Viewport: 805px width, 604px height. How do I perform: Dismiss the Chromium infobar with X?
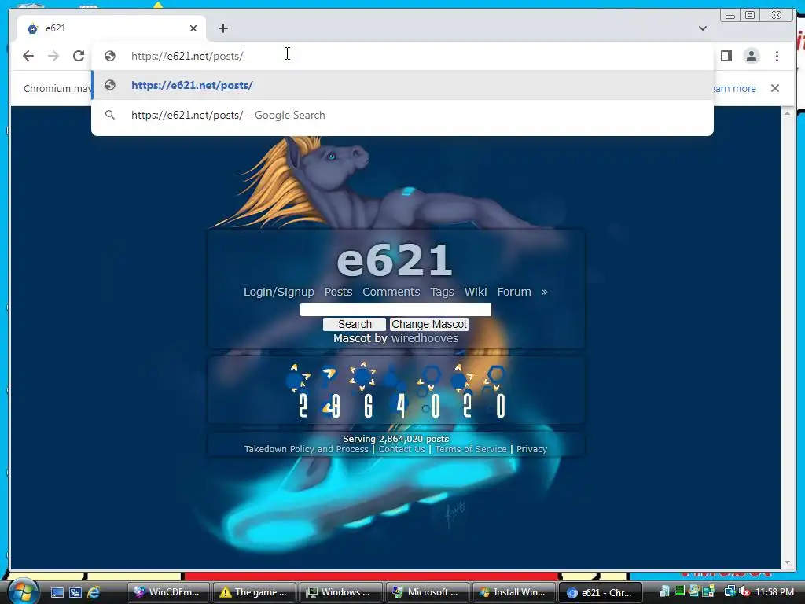774,88
